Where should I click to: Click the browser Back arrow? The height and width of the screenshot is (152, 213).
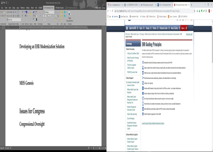click(108, 11)
